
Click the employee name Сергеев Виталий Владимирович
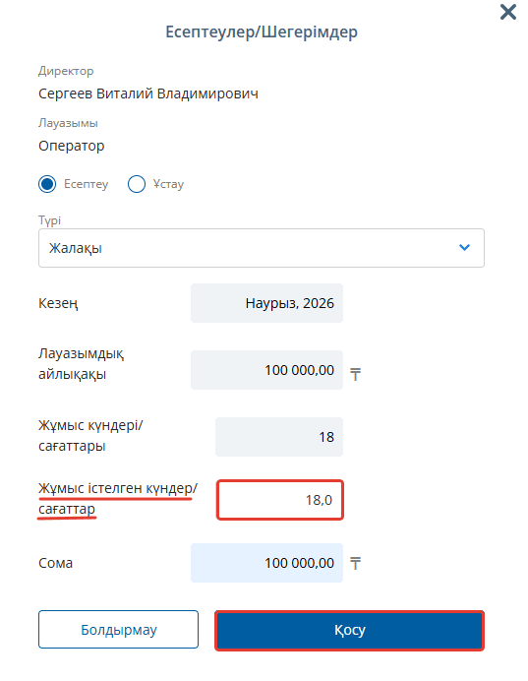pos(148,93)
